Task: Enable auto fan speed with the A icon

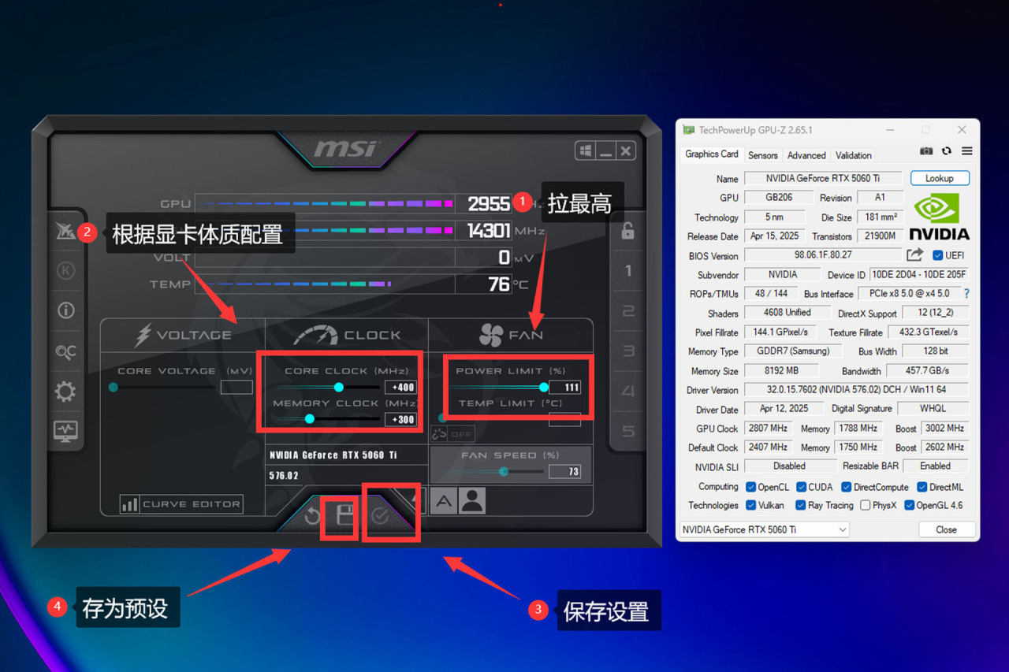Action: pyautogui.click(x=444, y=501)
